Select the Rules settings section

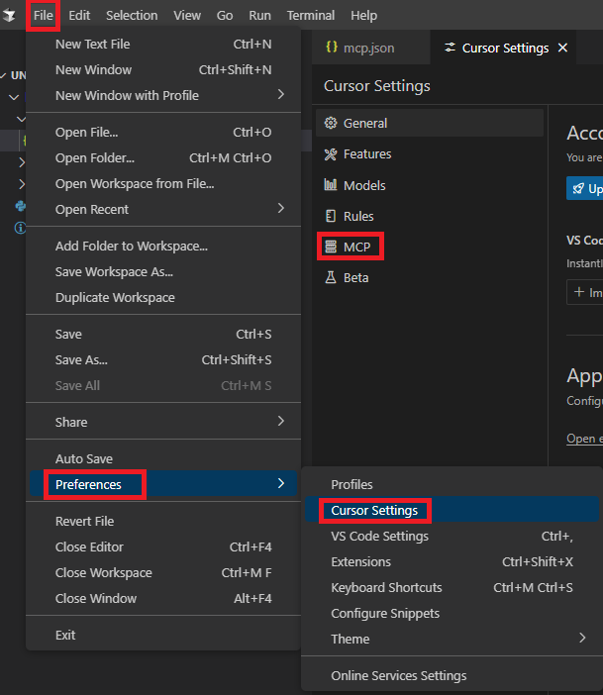tap(430, 216)
